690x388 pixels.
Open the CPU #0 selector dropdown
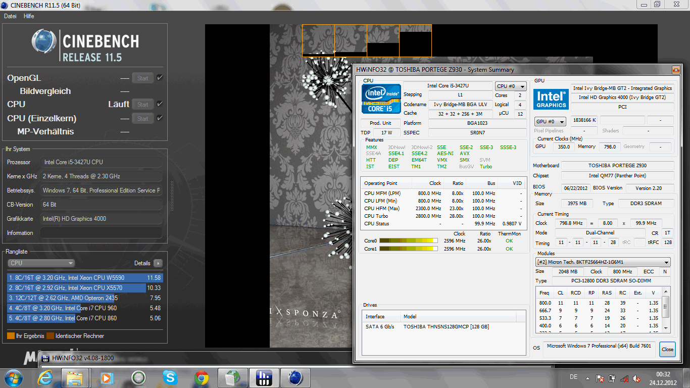click(x=511, y=86)
